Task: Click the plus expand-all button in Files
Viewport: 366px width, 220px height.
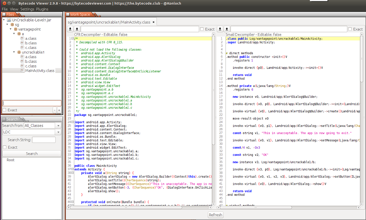Action: click(x=59, y=110)
